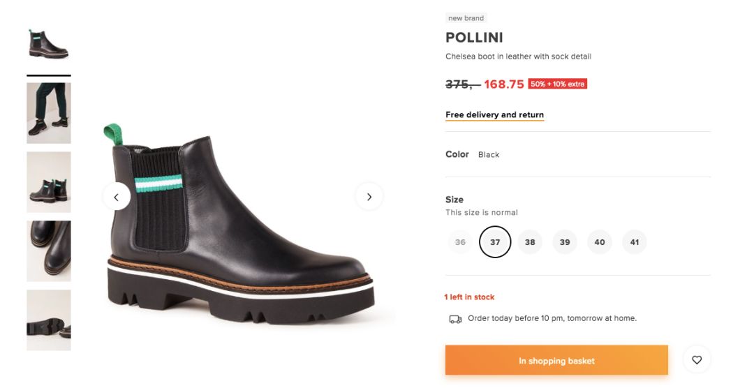Screen dimensions: 754x388
Task: Select size 41
Action: click(x=635, y=242)
